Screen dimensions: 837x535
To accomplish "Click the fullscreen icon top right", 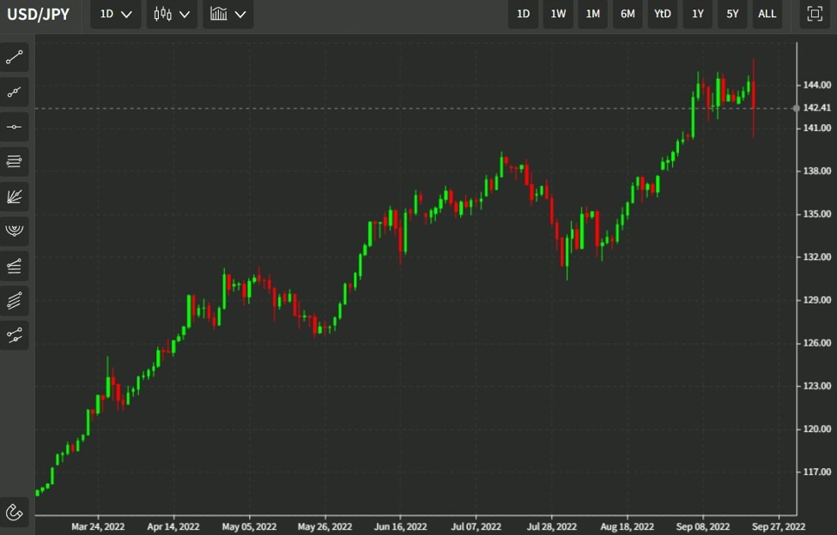I will (x=813, y=14).
